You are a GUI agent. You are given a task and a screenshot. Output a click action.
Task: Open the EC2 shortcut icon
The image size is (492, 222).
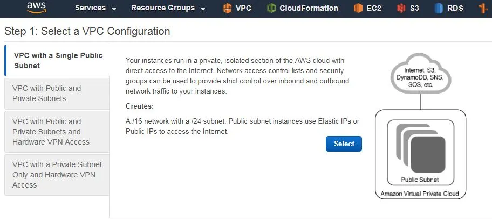pos(358,8)
